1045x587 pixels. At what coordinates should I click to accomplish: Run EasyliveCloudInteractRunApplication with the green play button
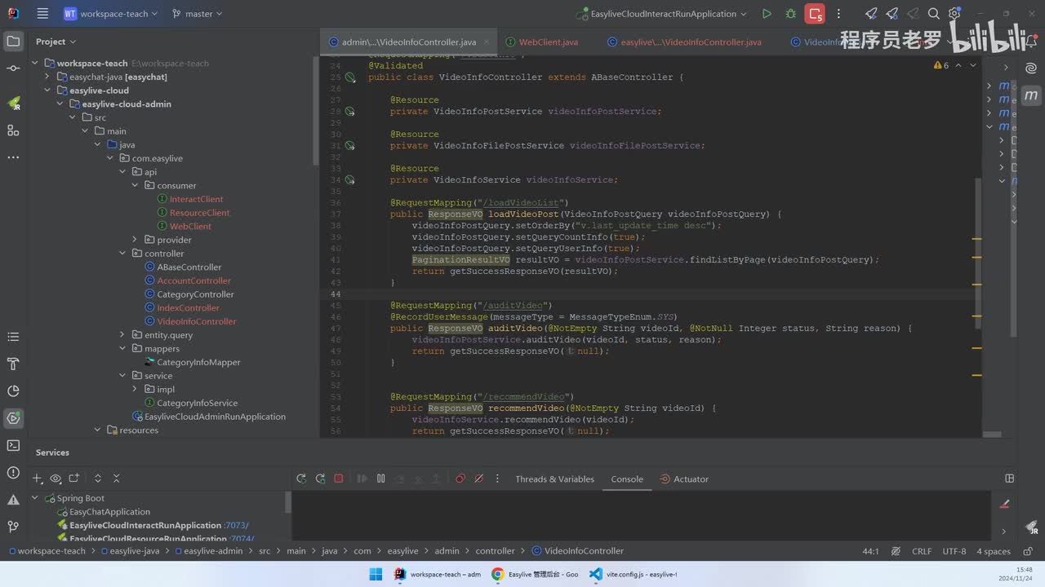pyautogui.click(x=766, y=14)
